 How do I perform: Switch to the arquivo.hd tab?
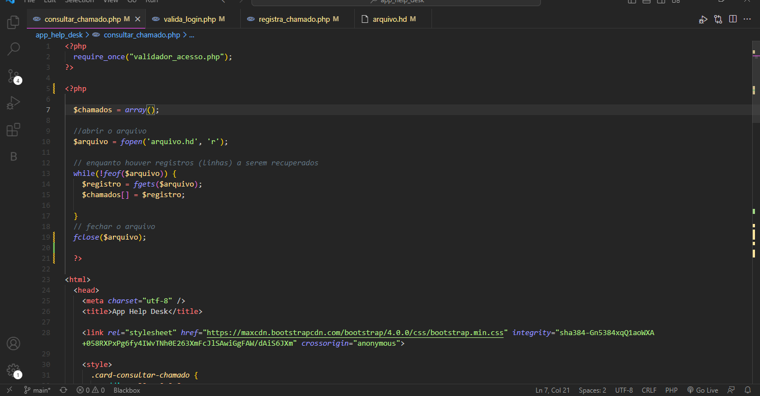[393, 19]
